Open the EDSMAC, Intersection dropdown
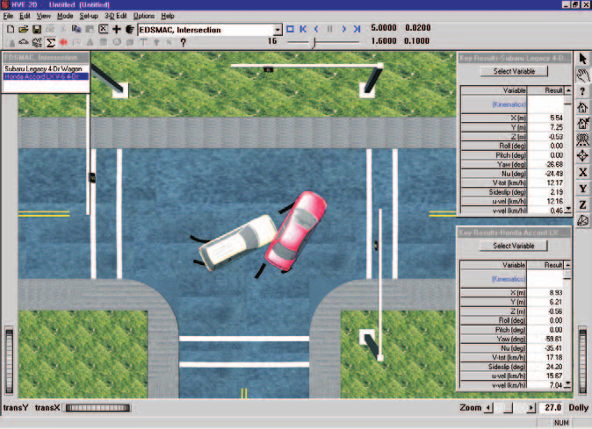592x429 pixels. click(278, 30)
